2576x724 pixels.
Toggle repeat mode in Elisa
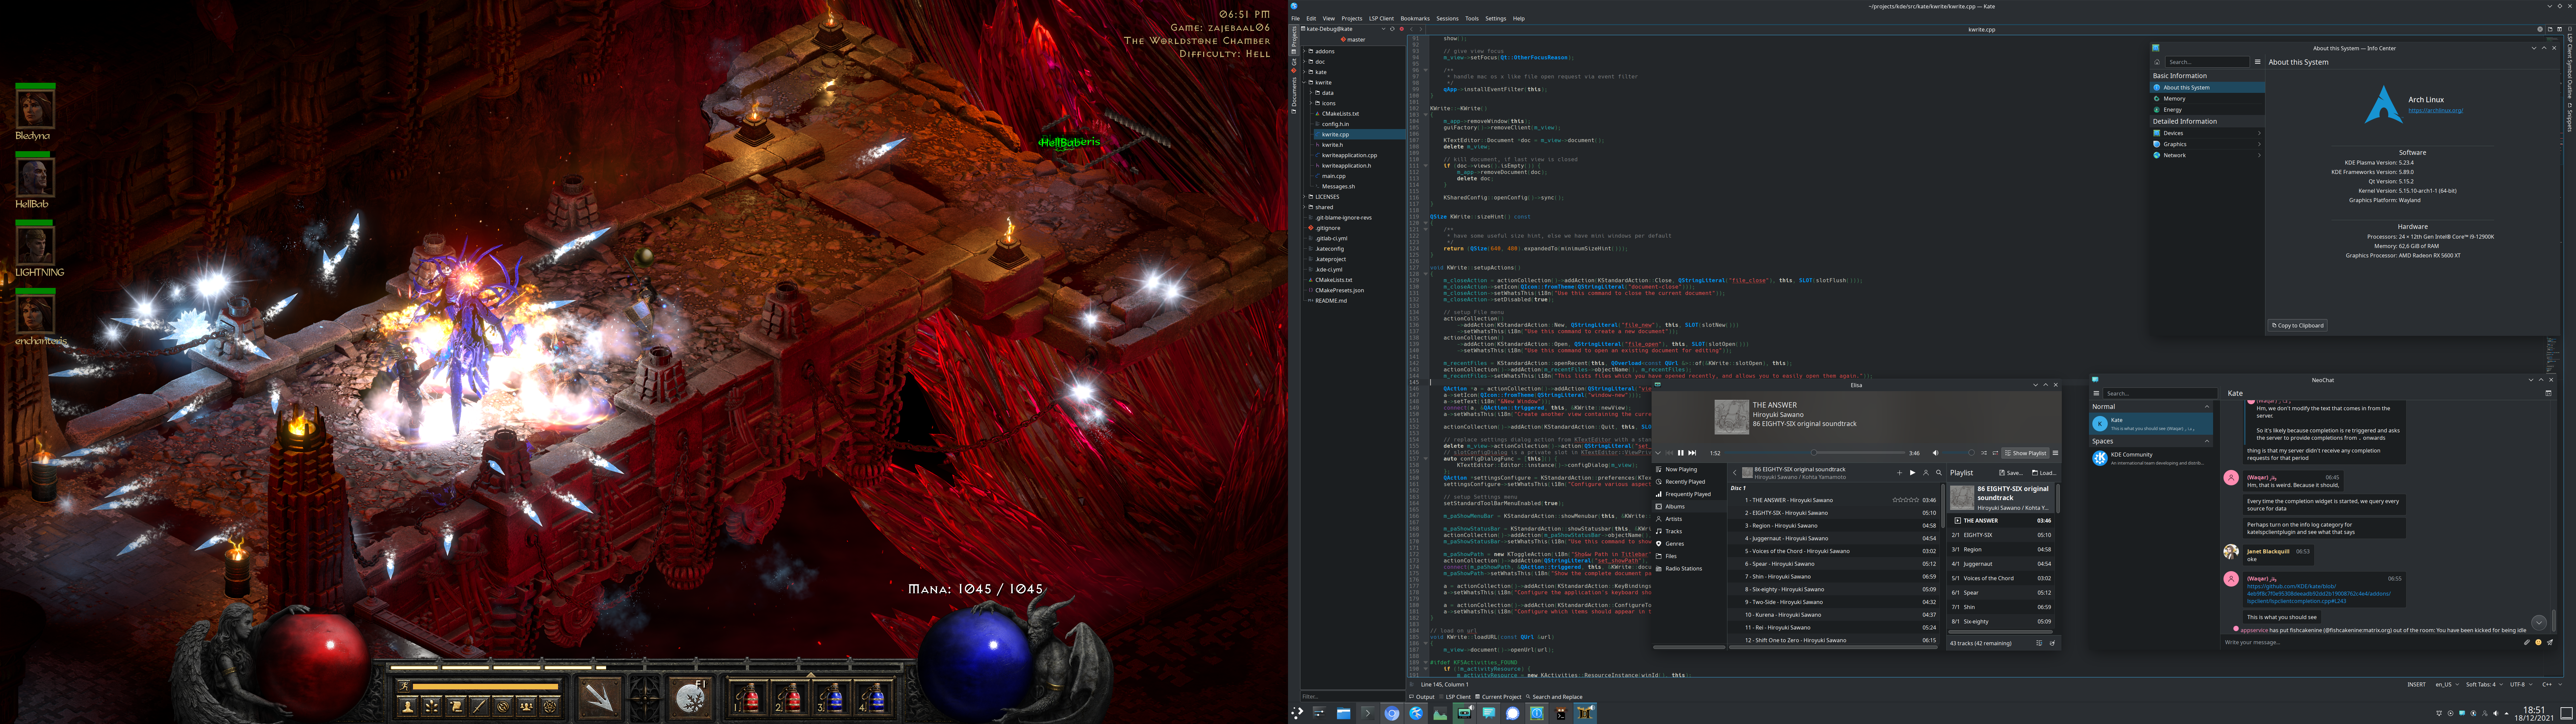1995,453
